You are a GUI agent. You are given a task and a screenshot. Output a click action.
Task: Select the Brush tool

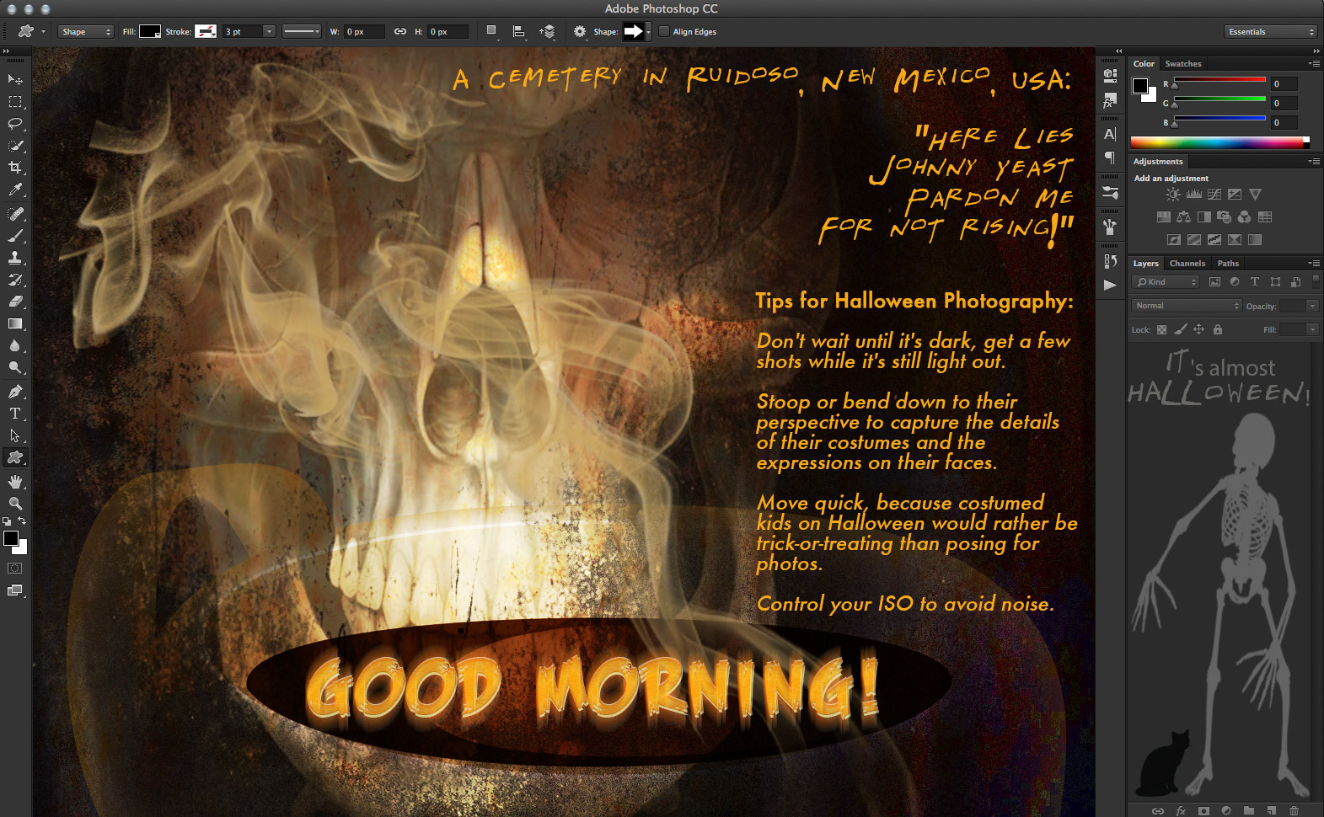(15, 236)
